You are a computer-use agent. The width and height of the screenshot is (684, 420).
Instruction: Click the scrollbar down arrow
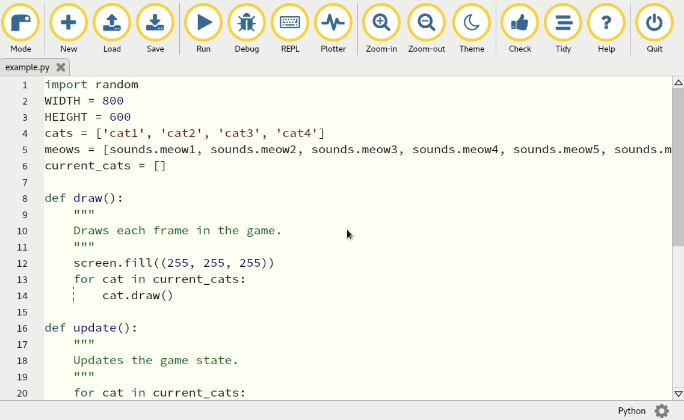679,394
